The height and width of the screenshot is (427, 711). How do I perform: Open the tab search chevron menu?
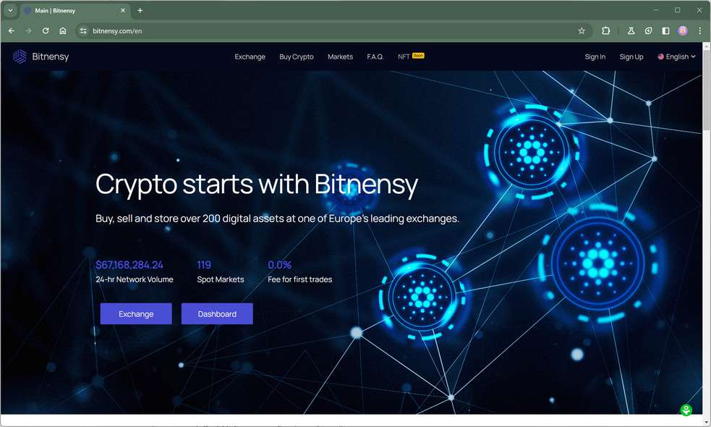(x=9, y=10)
